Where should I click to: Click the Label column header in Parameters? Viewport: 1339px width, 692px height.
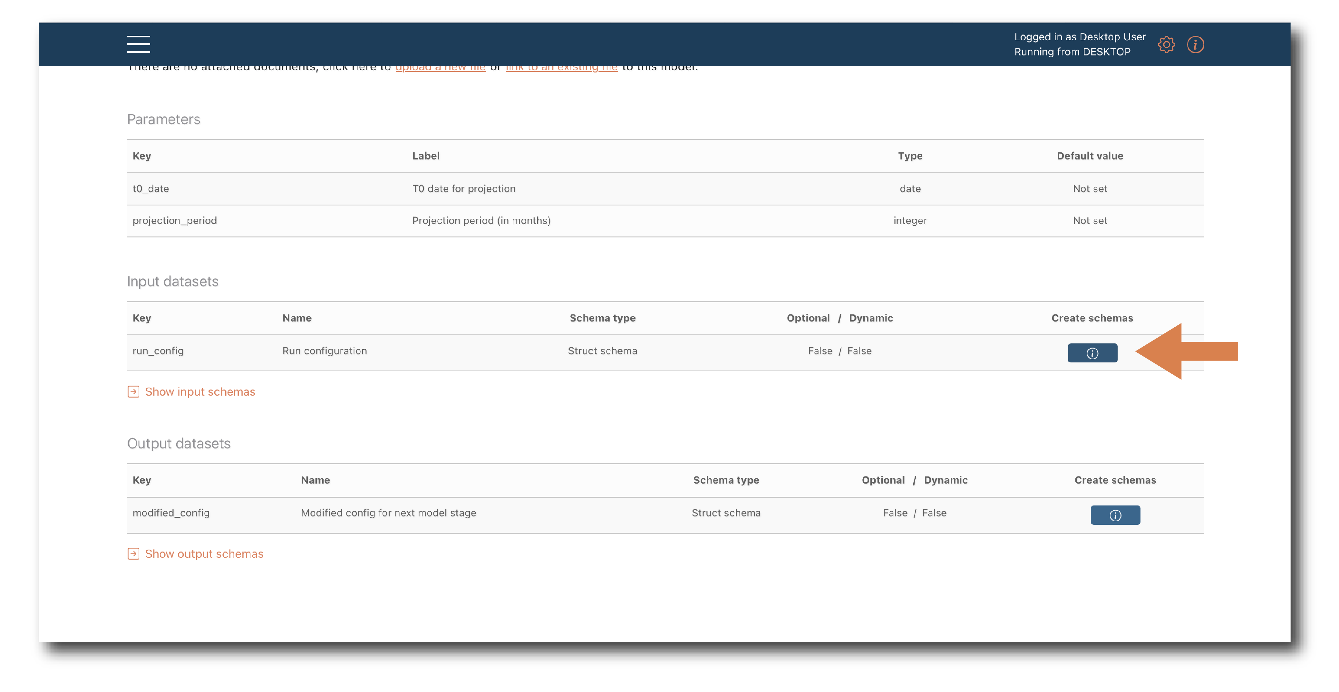(x=426, y=156)
